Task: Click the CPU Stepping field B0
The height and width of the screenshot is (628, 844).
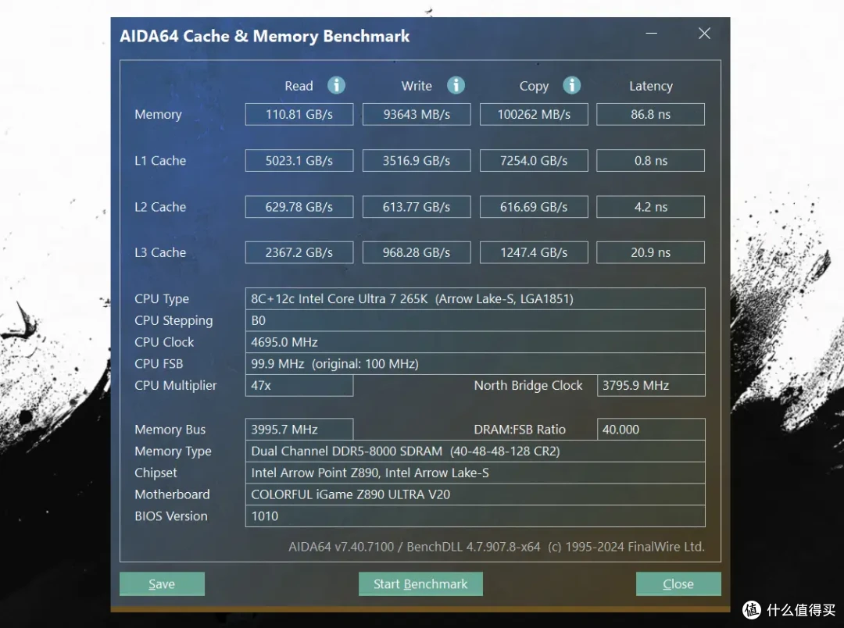Action: click(x=475, y=320)
